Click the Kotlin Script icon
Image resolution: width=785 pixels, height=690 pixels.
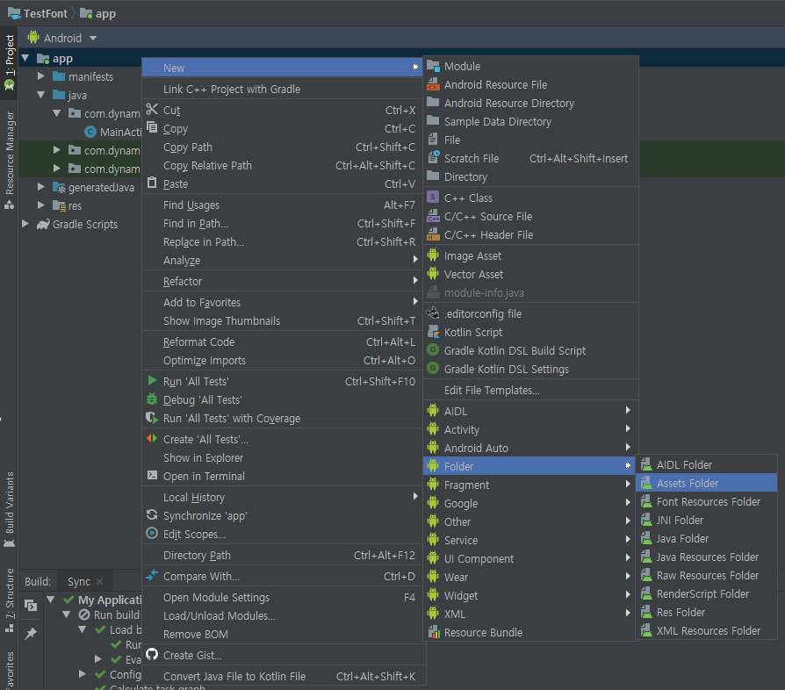pyautogui.click(x=433, y=331)
